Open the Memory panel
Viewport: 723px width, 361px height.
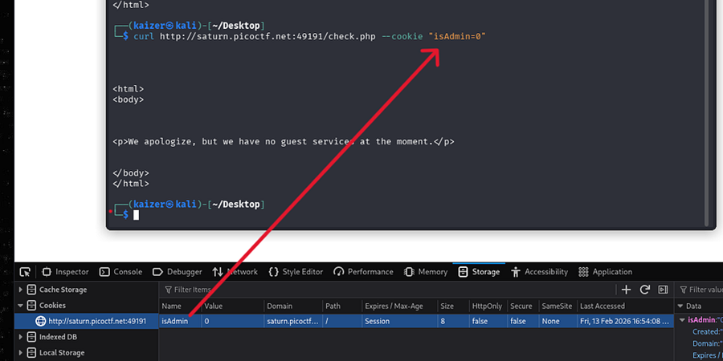pos(426,272)
